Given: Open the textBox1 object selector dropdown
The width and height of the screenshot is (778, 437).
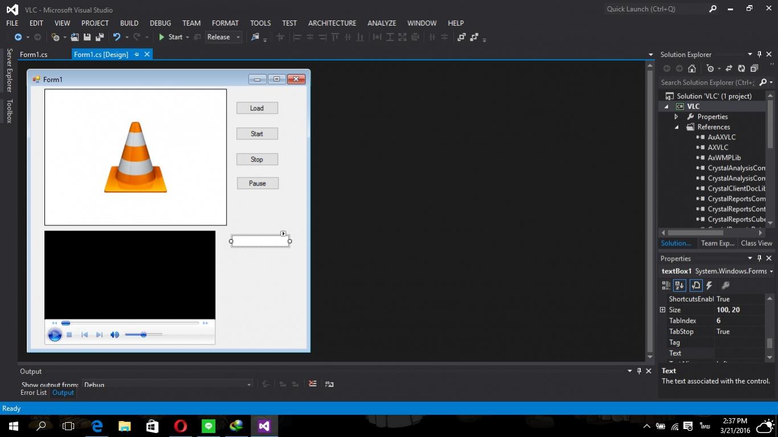Looking at the screenshot, I should click(x=771, y=271).
